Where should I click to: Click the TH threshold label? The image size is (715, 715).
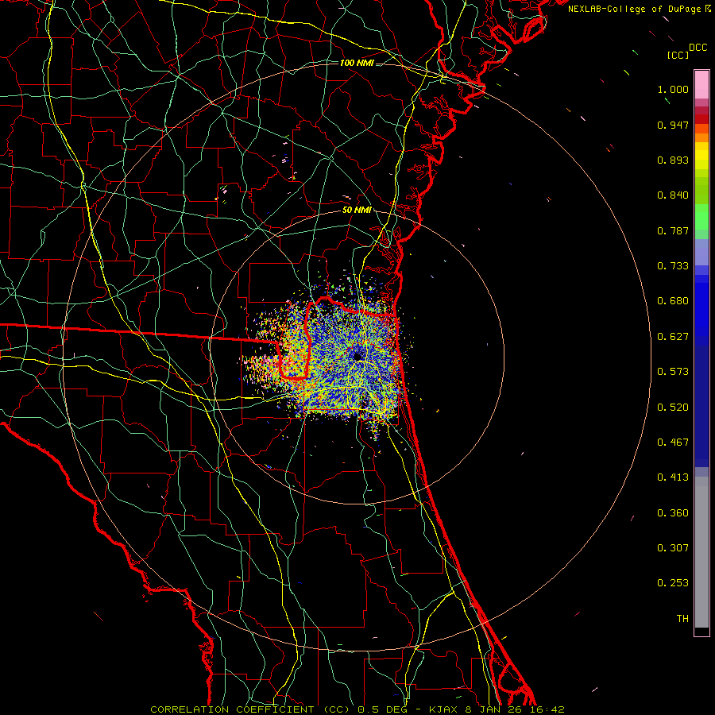682,619
